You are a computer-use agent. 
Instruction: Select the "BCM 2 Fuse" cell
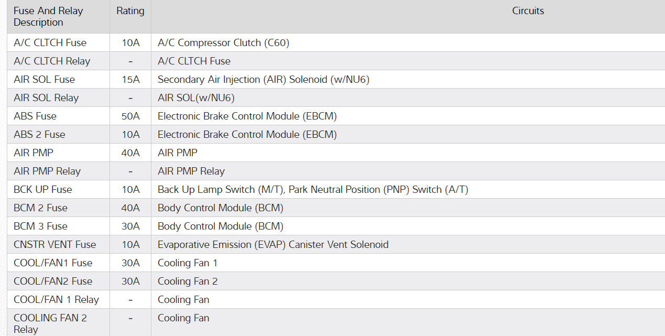tap(40, 208)
